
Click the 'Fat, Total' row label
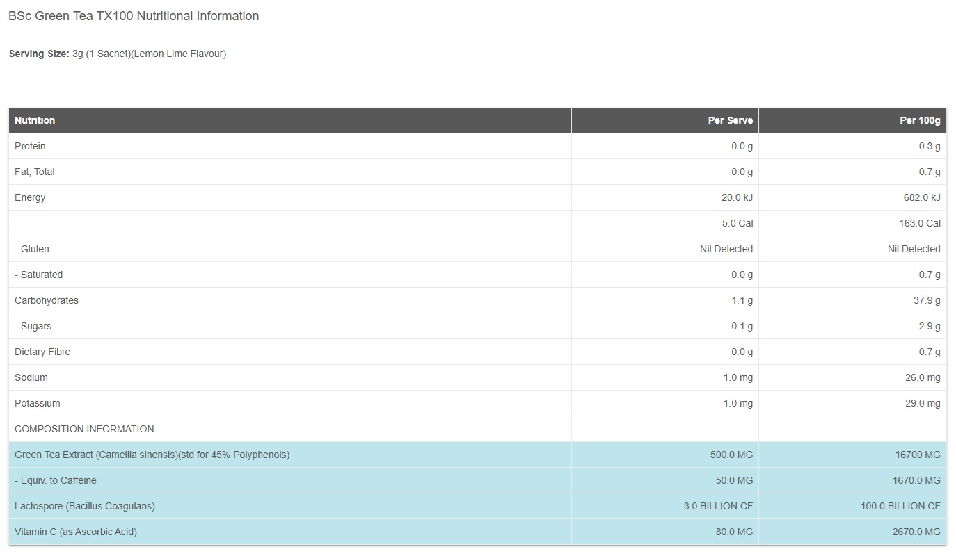coord(35,172)
